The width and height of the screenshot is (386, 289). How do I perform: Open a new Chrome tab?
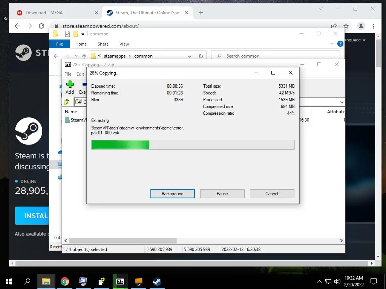[x=201, y=13]
